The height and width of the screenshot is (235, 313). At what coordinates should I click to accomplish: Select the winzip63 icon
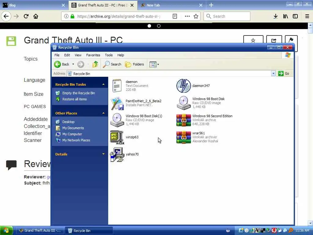coord(117,137)
